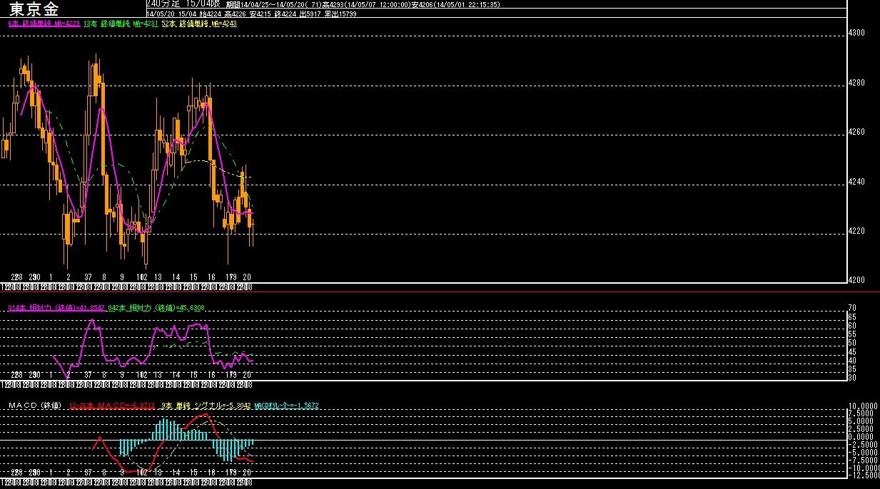
Task: Click the MACDオシレーター cyan legend
Action: [x=286, y=405]
